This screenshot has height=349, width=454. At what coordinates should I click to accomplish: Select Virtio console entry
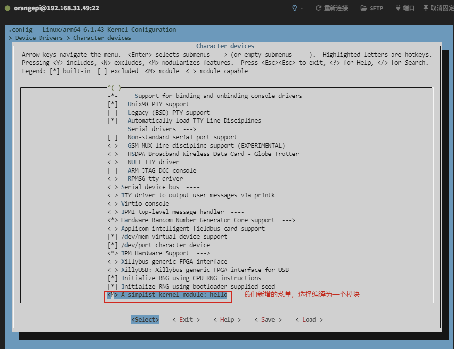[x=138, y=204]
